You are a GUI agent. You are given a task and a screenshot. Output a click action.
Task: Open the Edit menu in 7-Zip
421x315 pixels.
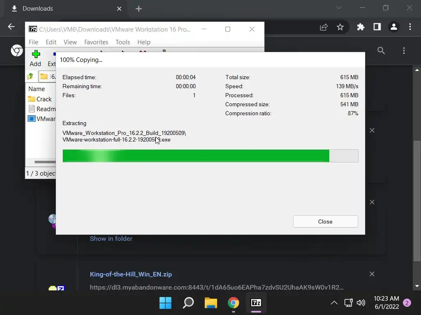[51, 42]
